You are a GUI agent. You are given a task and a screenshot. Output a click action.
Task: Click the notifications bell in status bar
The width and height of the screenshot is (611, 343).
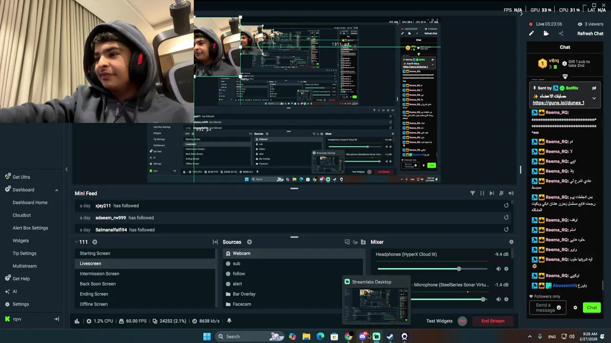(229, 321)
